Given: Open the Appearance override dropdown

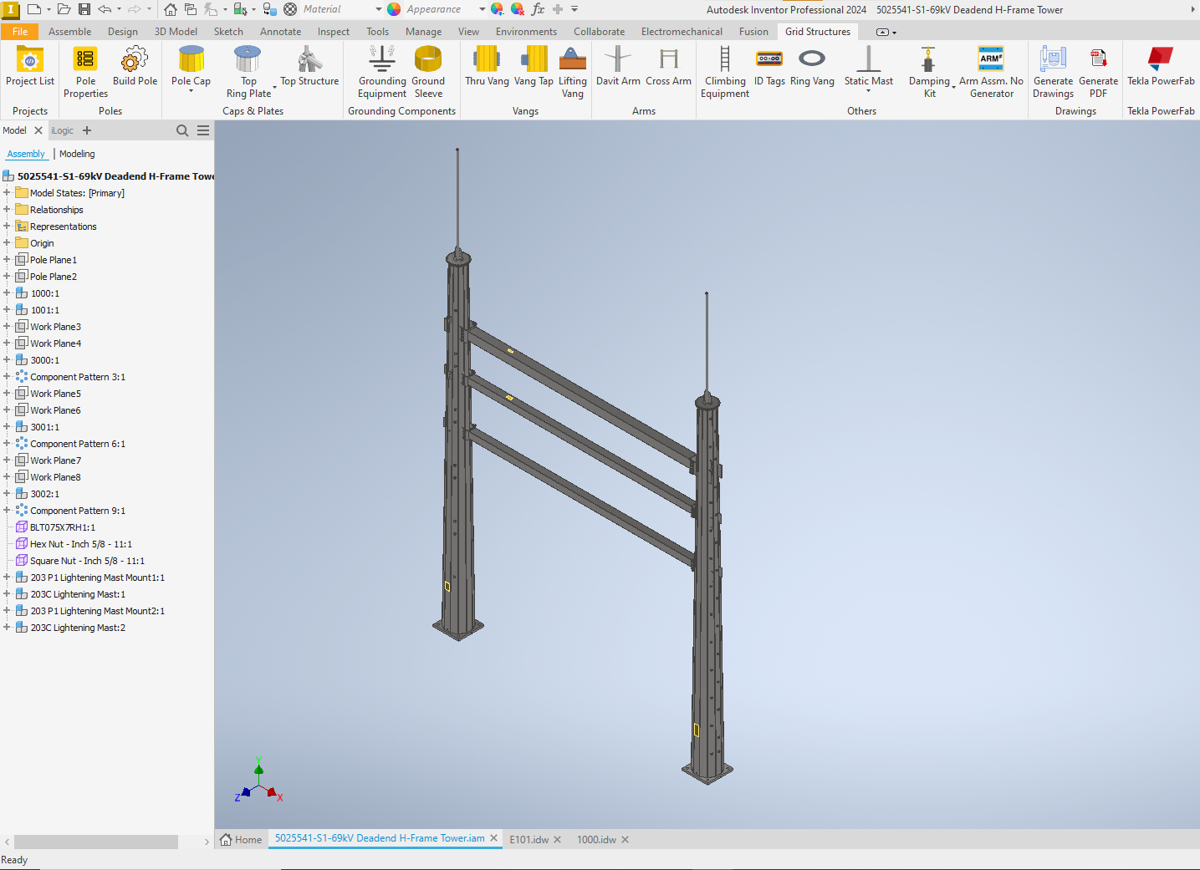Looking at the screenshot, I should 481,9.
